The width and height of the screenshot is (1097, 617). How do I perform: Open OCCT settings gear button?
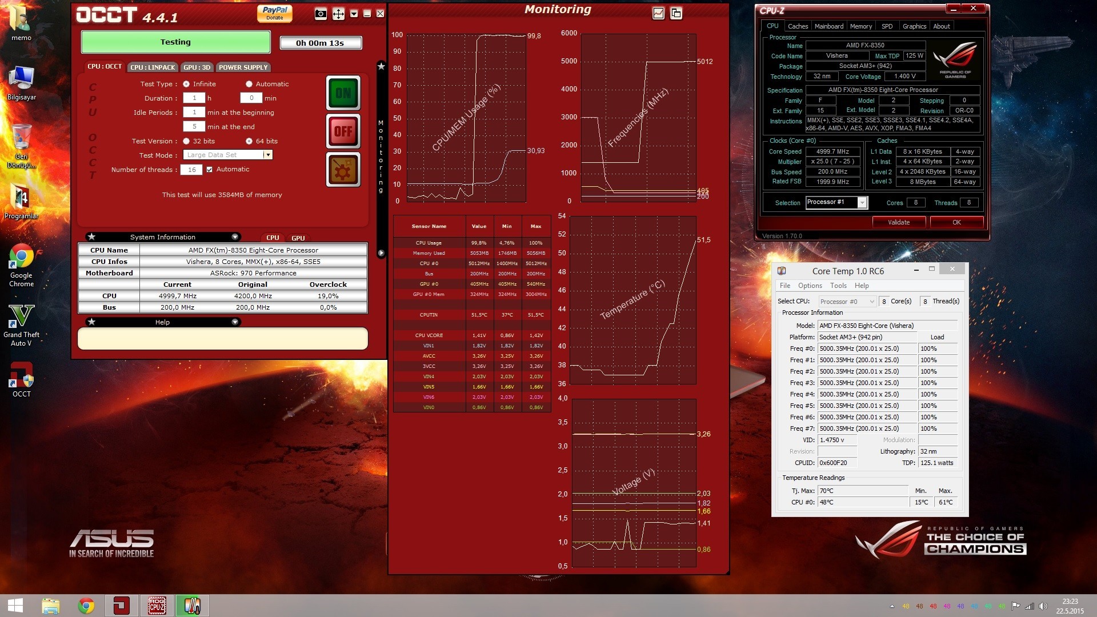[x=343, y=169]
